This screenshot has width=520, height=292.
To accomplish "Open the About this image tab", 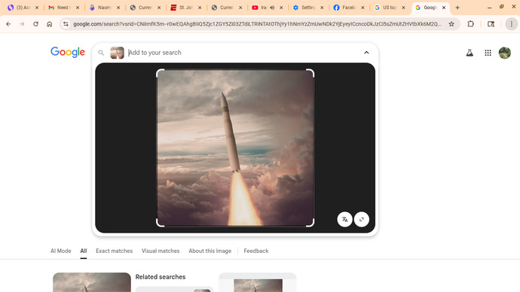I will click(x=210, y=251).
